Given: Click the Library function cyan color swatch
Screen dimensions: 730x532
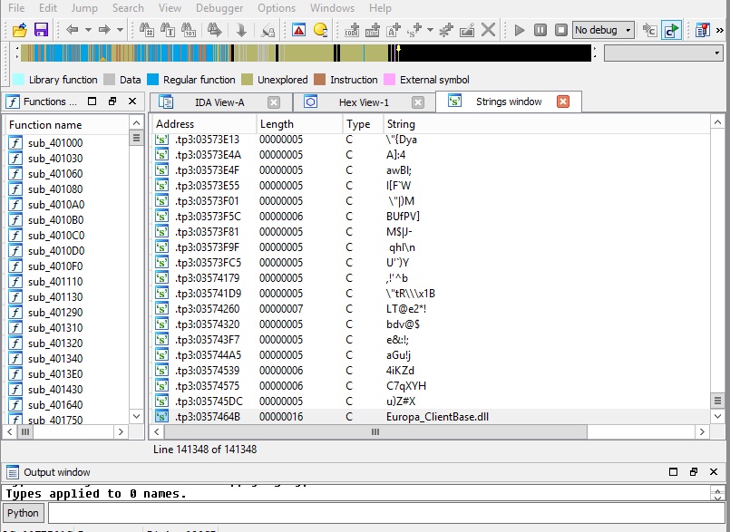Looking at the screenshot, I should [x=19, y=80].
